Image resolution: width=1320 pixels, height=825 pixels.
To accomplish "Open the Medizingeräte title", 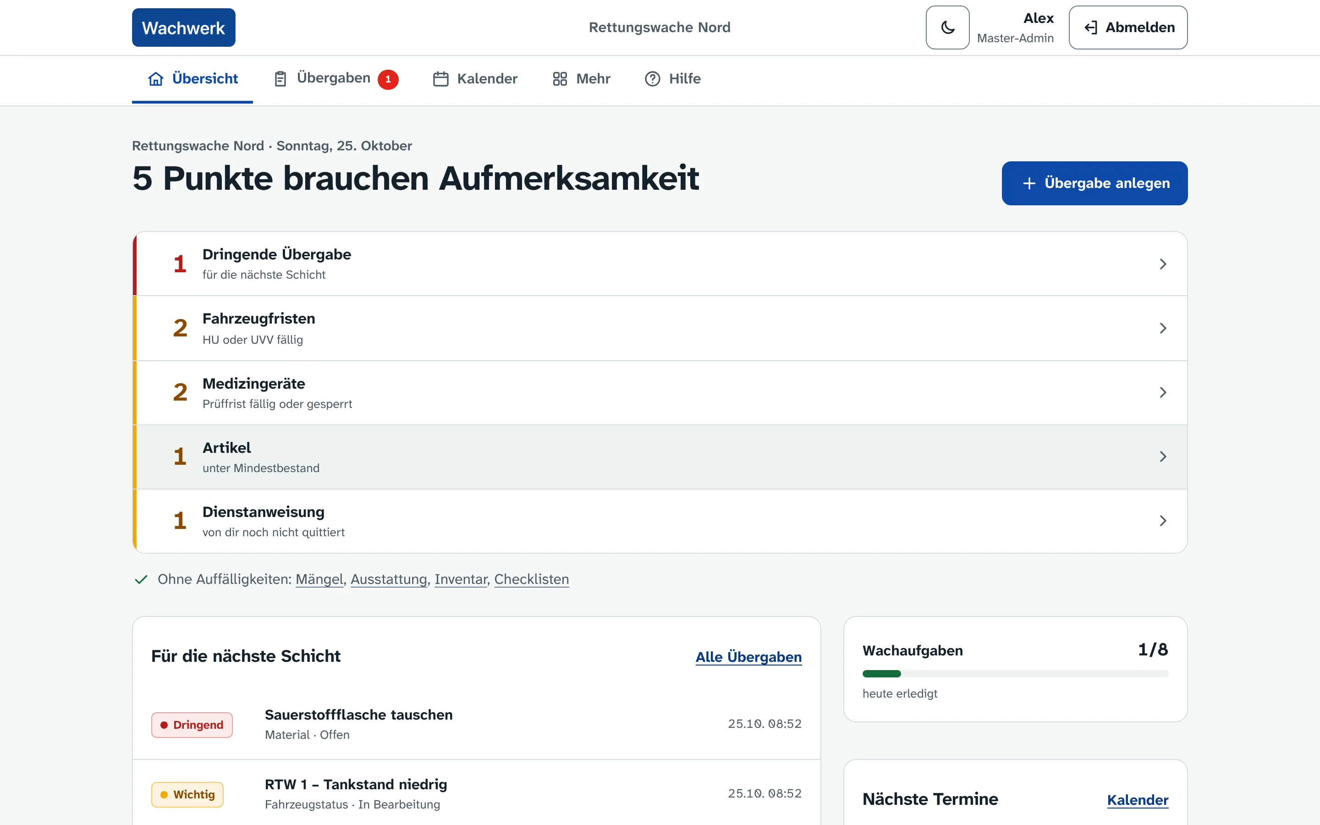I will [253, 384].
